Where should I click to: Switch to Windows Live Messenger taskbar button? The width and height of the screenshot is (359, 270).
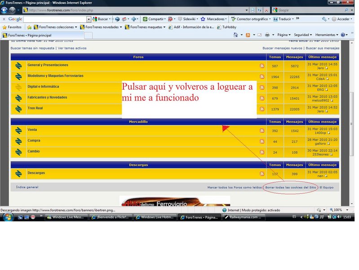click(x=66, y=217)
